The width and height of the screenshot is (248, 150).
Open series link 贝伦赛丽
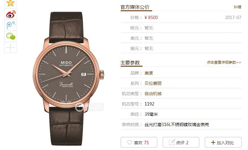[153, 83]
